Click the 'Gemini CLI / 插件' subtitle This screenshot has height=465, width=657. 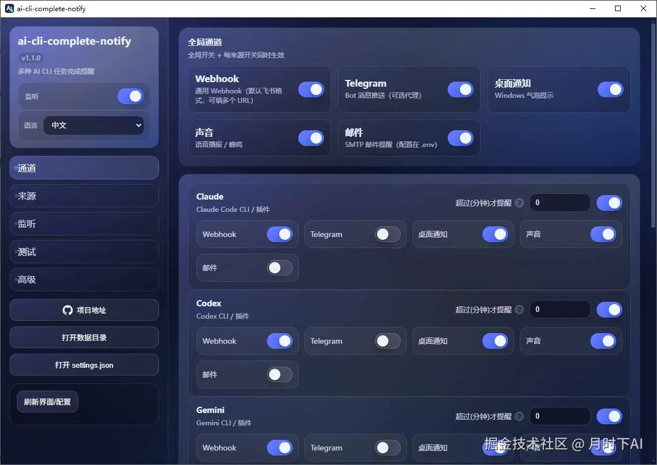click(x=224, y=423)
